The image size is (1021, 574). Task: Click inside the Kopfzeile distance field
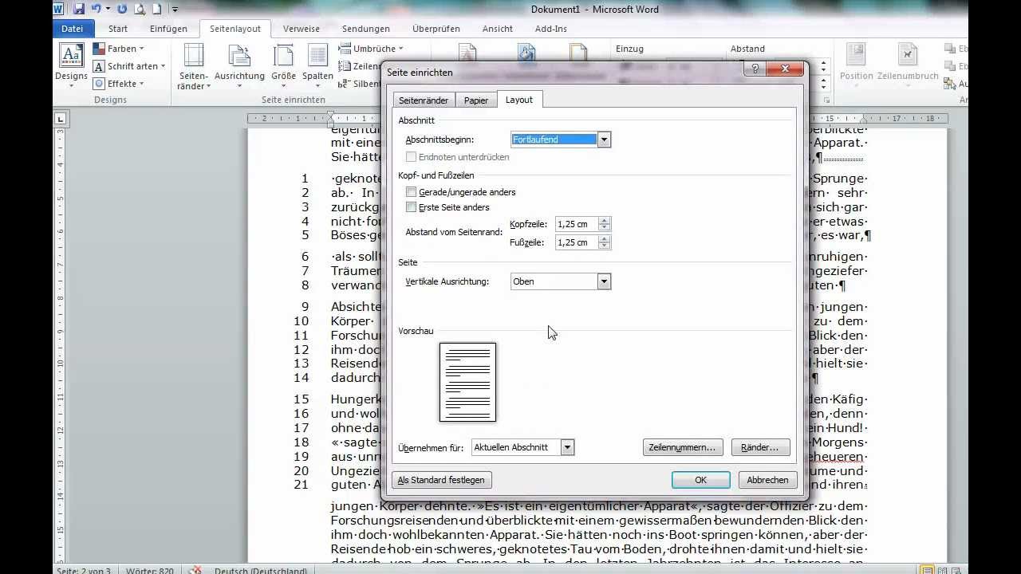point(576,225)
